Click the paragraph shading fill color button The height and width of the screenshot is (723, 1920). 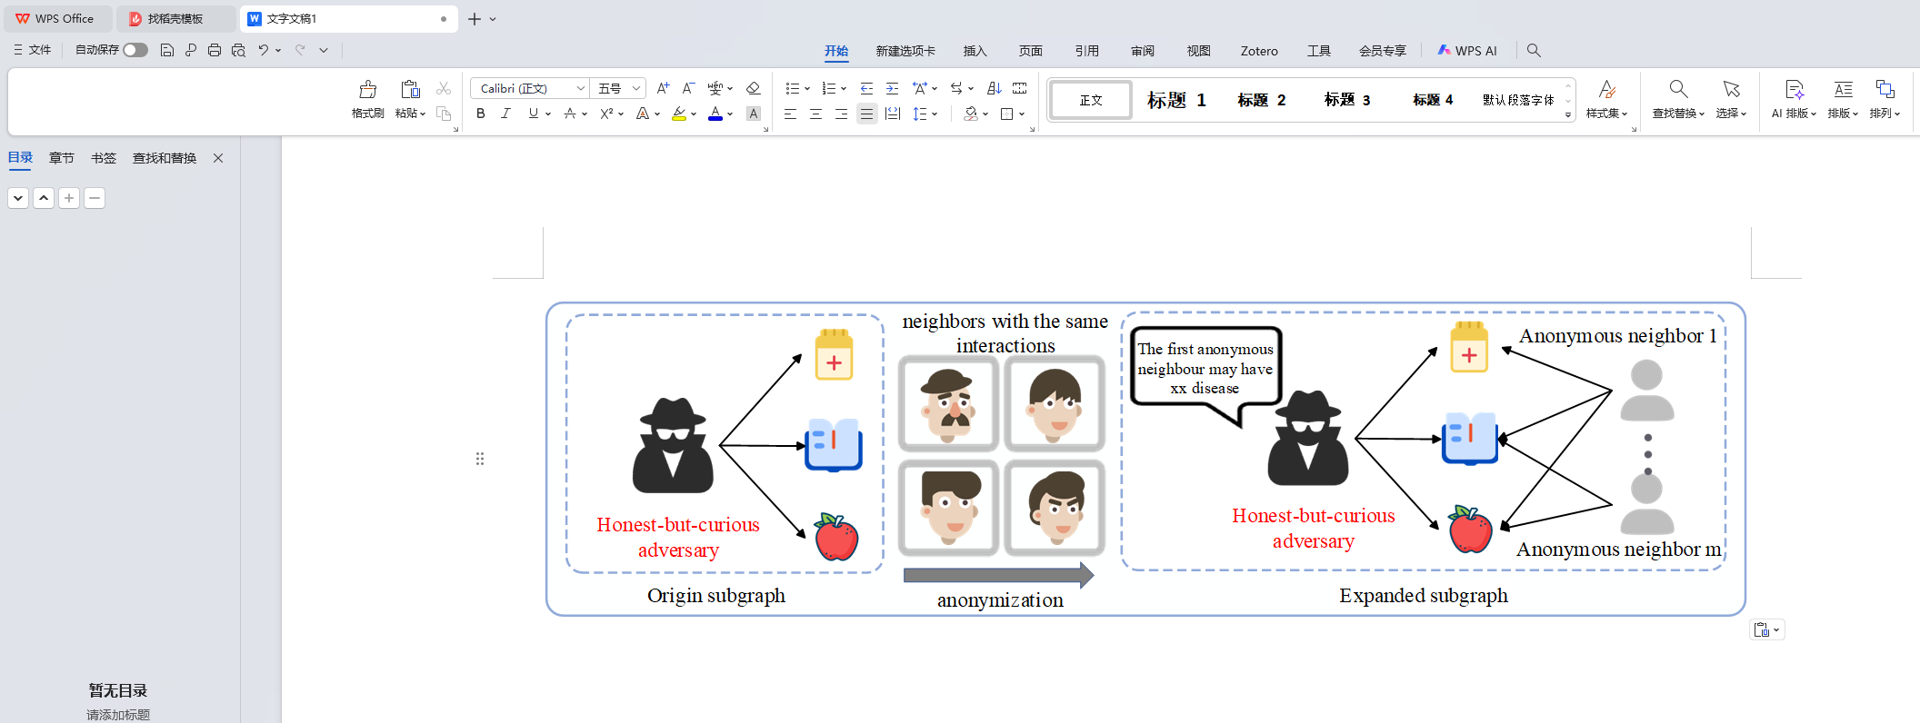(971, 114)
